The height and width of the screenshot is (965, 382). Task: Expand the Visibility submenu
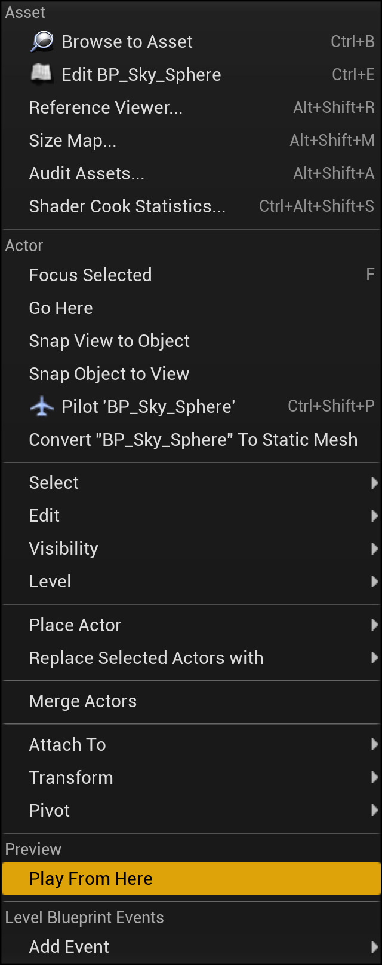(x=64, y=549)
